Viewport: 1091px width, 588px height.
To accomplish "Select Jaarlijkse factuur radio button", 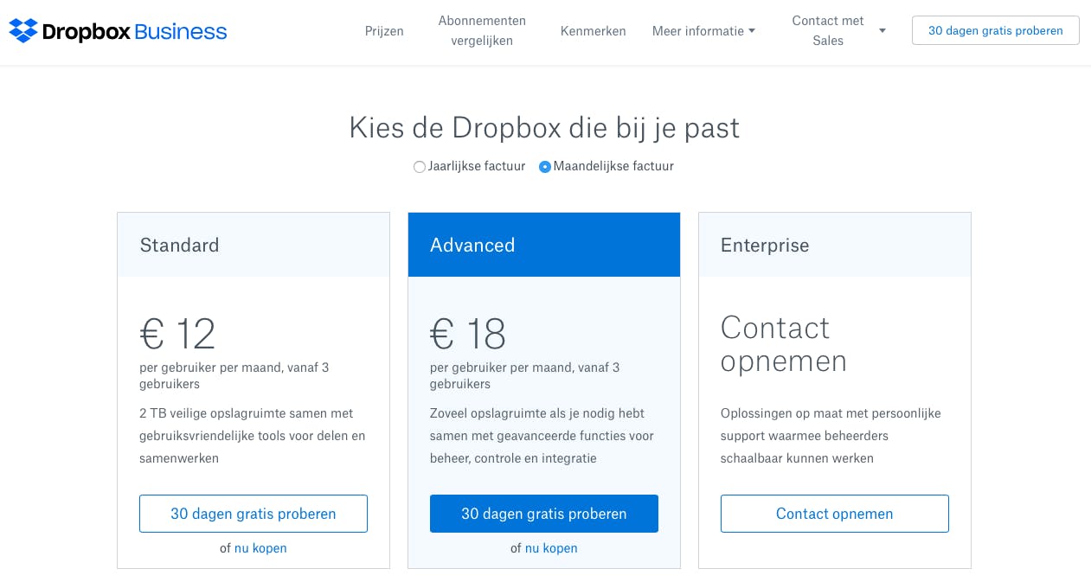I will point(420,167).
